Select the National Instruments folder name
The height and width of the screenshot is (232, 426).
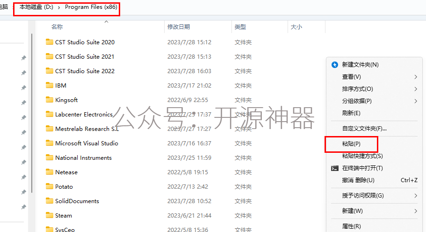[x=83, y=157]
